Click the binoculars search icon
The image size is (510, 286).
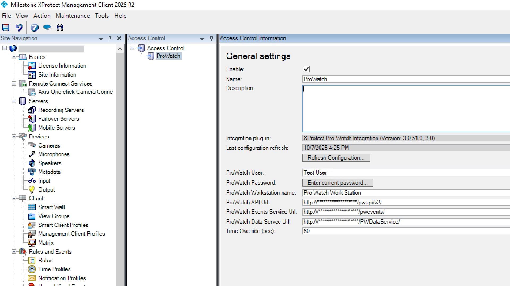60,28
